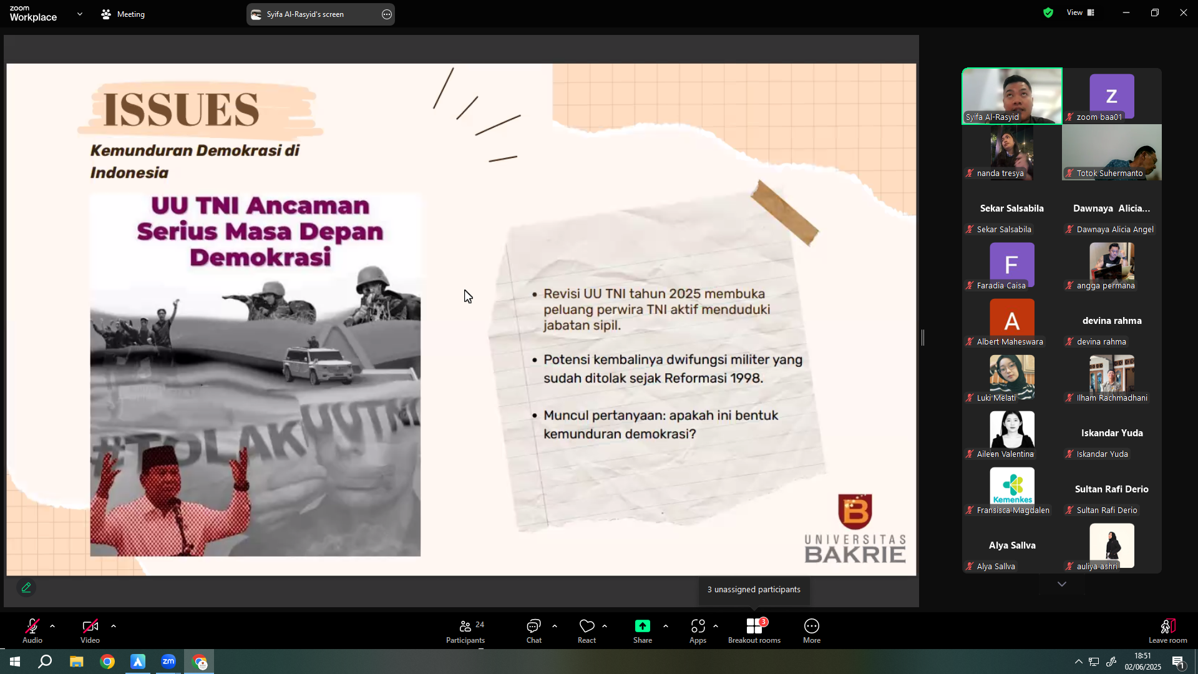Open Zoom Workplace dropdown menu
This screenshot has height=674, width=1198.
click(x=79, y=14)
